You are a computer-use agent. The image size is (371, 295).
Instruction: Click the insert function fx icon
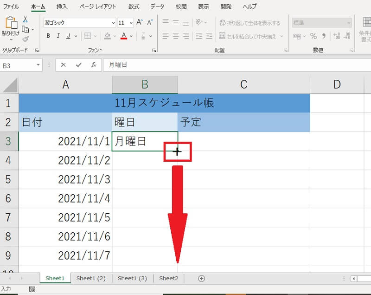pos(94,65)
